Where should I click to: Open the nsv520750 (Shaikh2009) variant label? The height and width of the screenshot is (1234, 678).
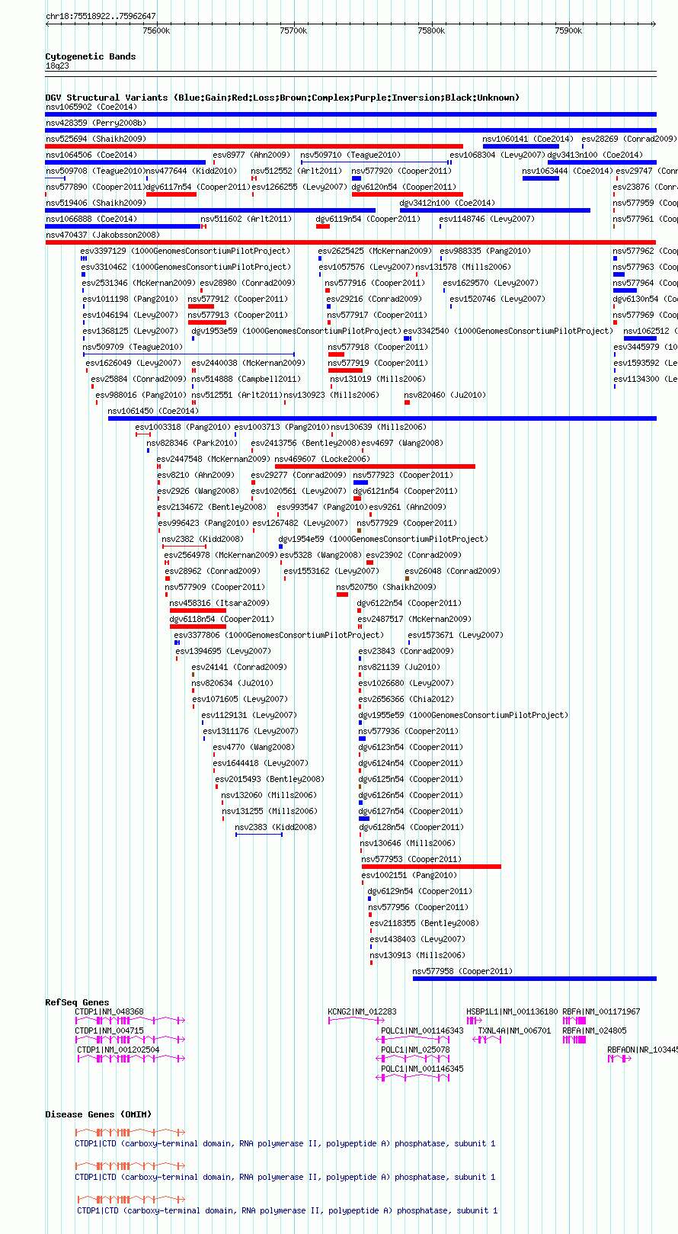click(x=386, y=587)
